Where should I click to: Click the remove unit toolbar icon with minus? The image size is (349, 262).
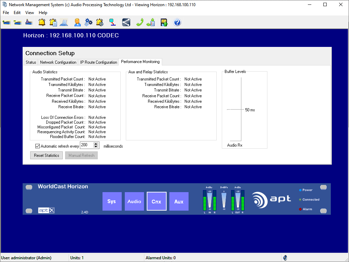pos(17,23)
